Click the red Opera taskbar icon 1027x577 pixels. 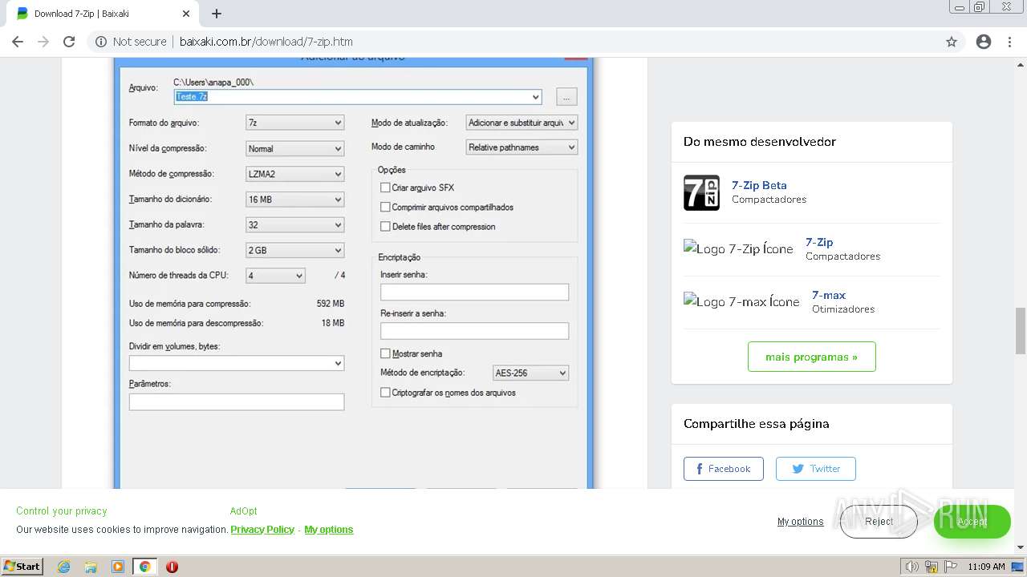pos(172,567)
